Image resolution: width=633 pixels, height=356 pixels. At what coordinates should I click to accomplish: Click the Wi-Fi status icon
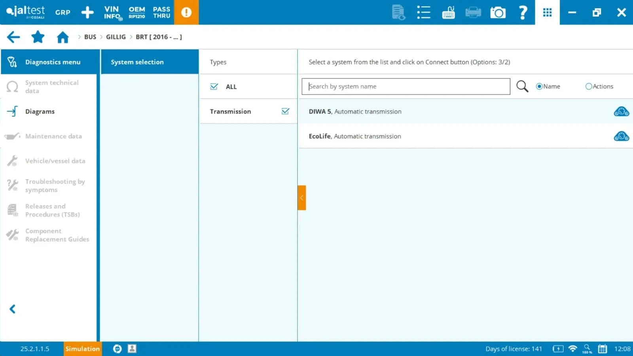pos(572,348)
